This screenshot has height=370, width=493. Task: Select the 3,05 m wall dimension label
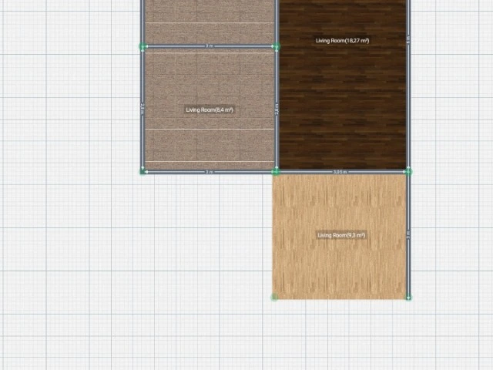pyautogui.click(x=340, y=172)
